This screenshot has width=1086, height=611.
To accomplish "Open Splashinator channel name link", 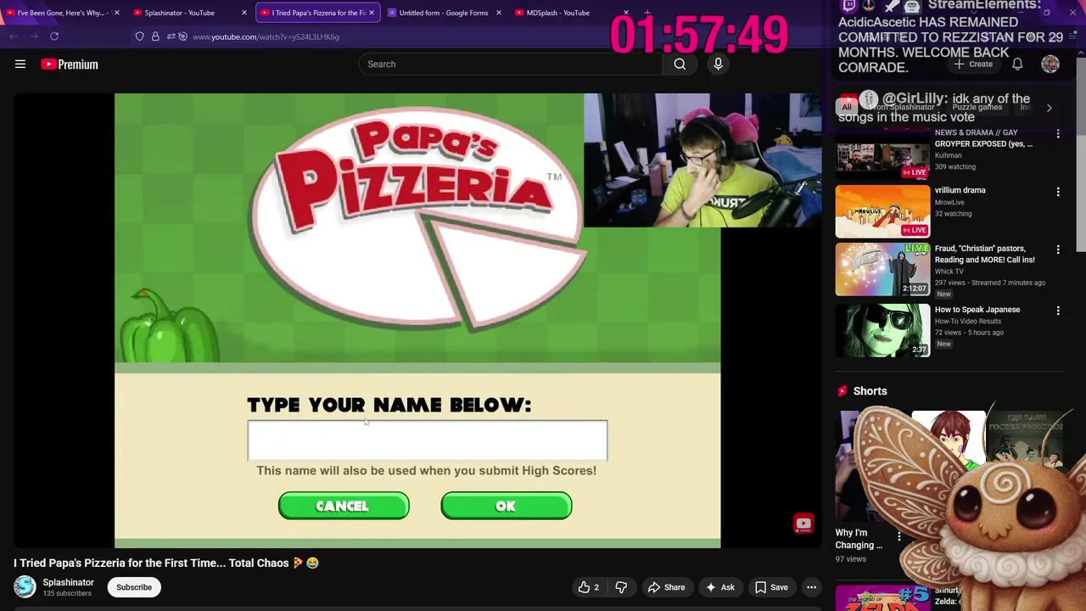I will (68, 582).
